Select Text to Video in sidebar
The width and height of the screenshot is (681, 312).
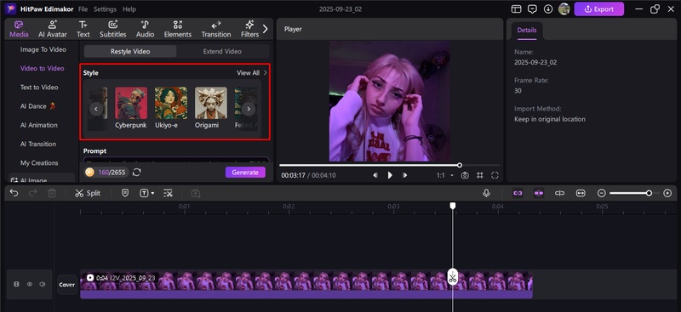pyautogui.click(x=39, y=88)
